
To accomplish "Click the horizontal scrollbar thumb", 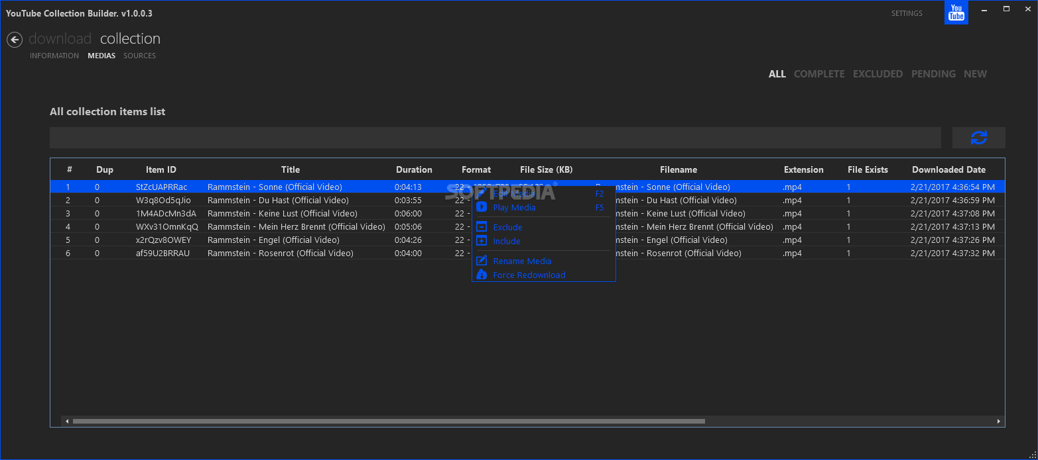I will [389, 421].
